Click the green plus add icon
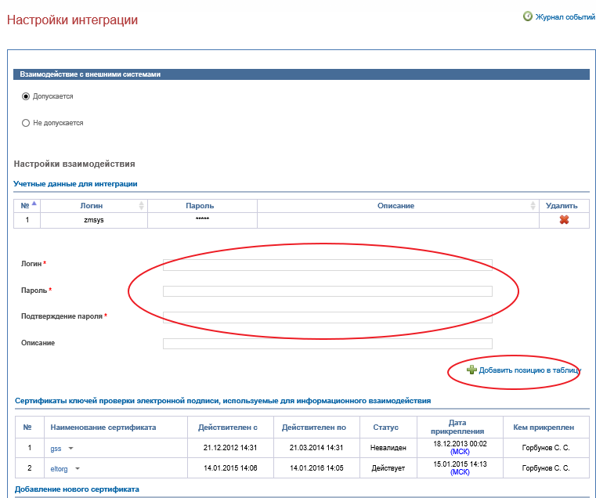 pyautogui.click(x=471, y=370)
